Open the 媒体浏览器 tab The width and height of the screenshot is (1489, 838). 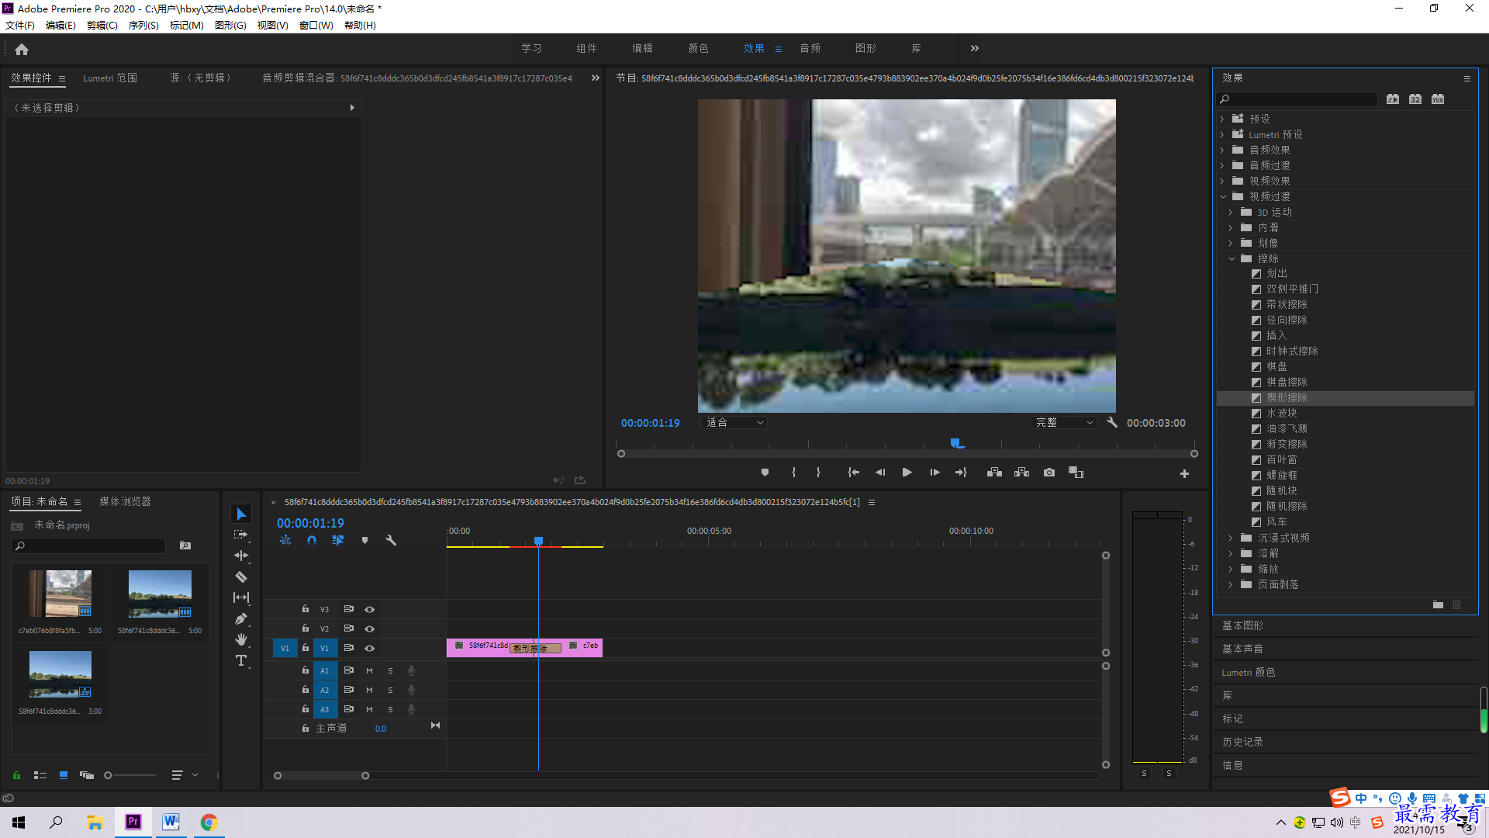[x=125, y=501]
